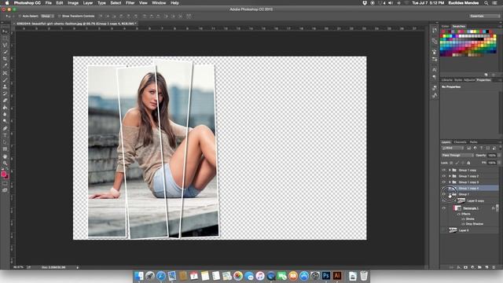503x283 pixels.
Task: Expand the Group 1 copy folder
Action: (450, 170)
